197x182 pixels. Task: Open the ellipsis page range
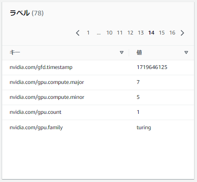tap(99, 34)
